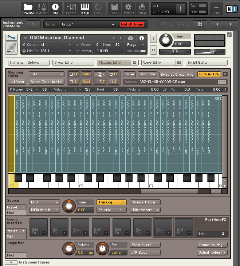Save the instrument with disk icon
This screenshot has width=240, height=266.
point(200,24)
